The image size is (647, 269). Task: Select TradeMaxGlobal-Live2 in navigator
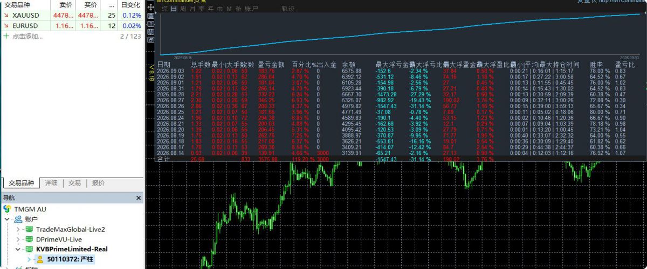pos(70,229)
